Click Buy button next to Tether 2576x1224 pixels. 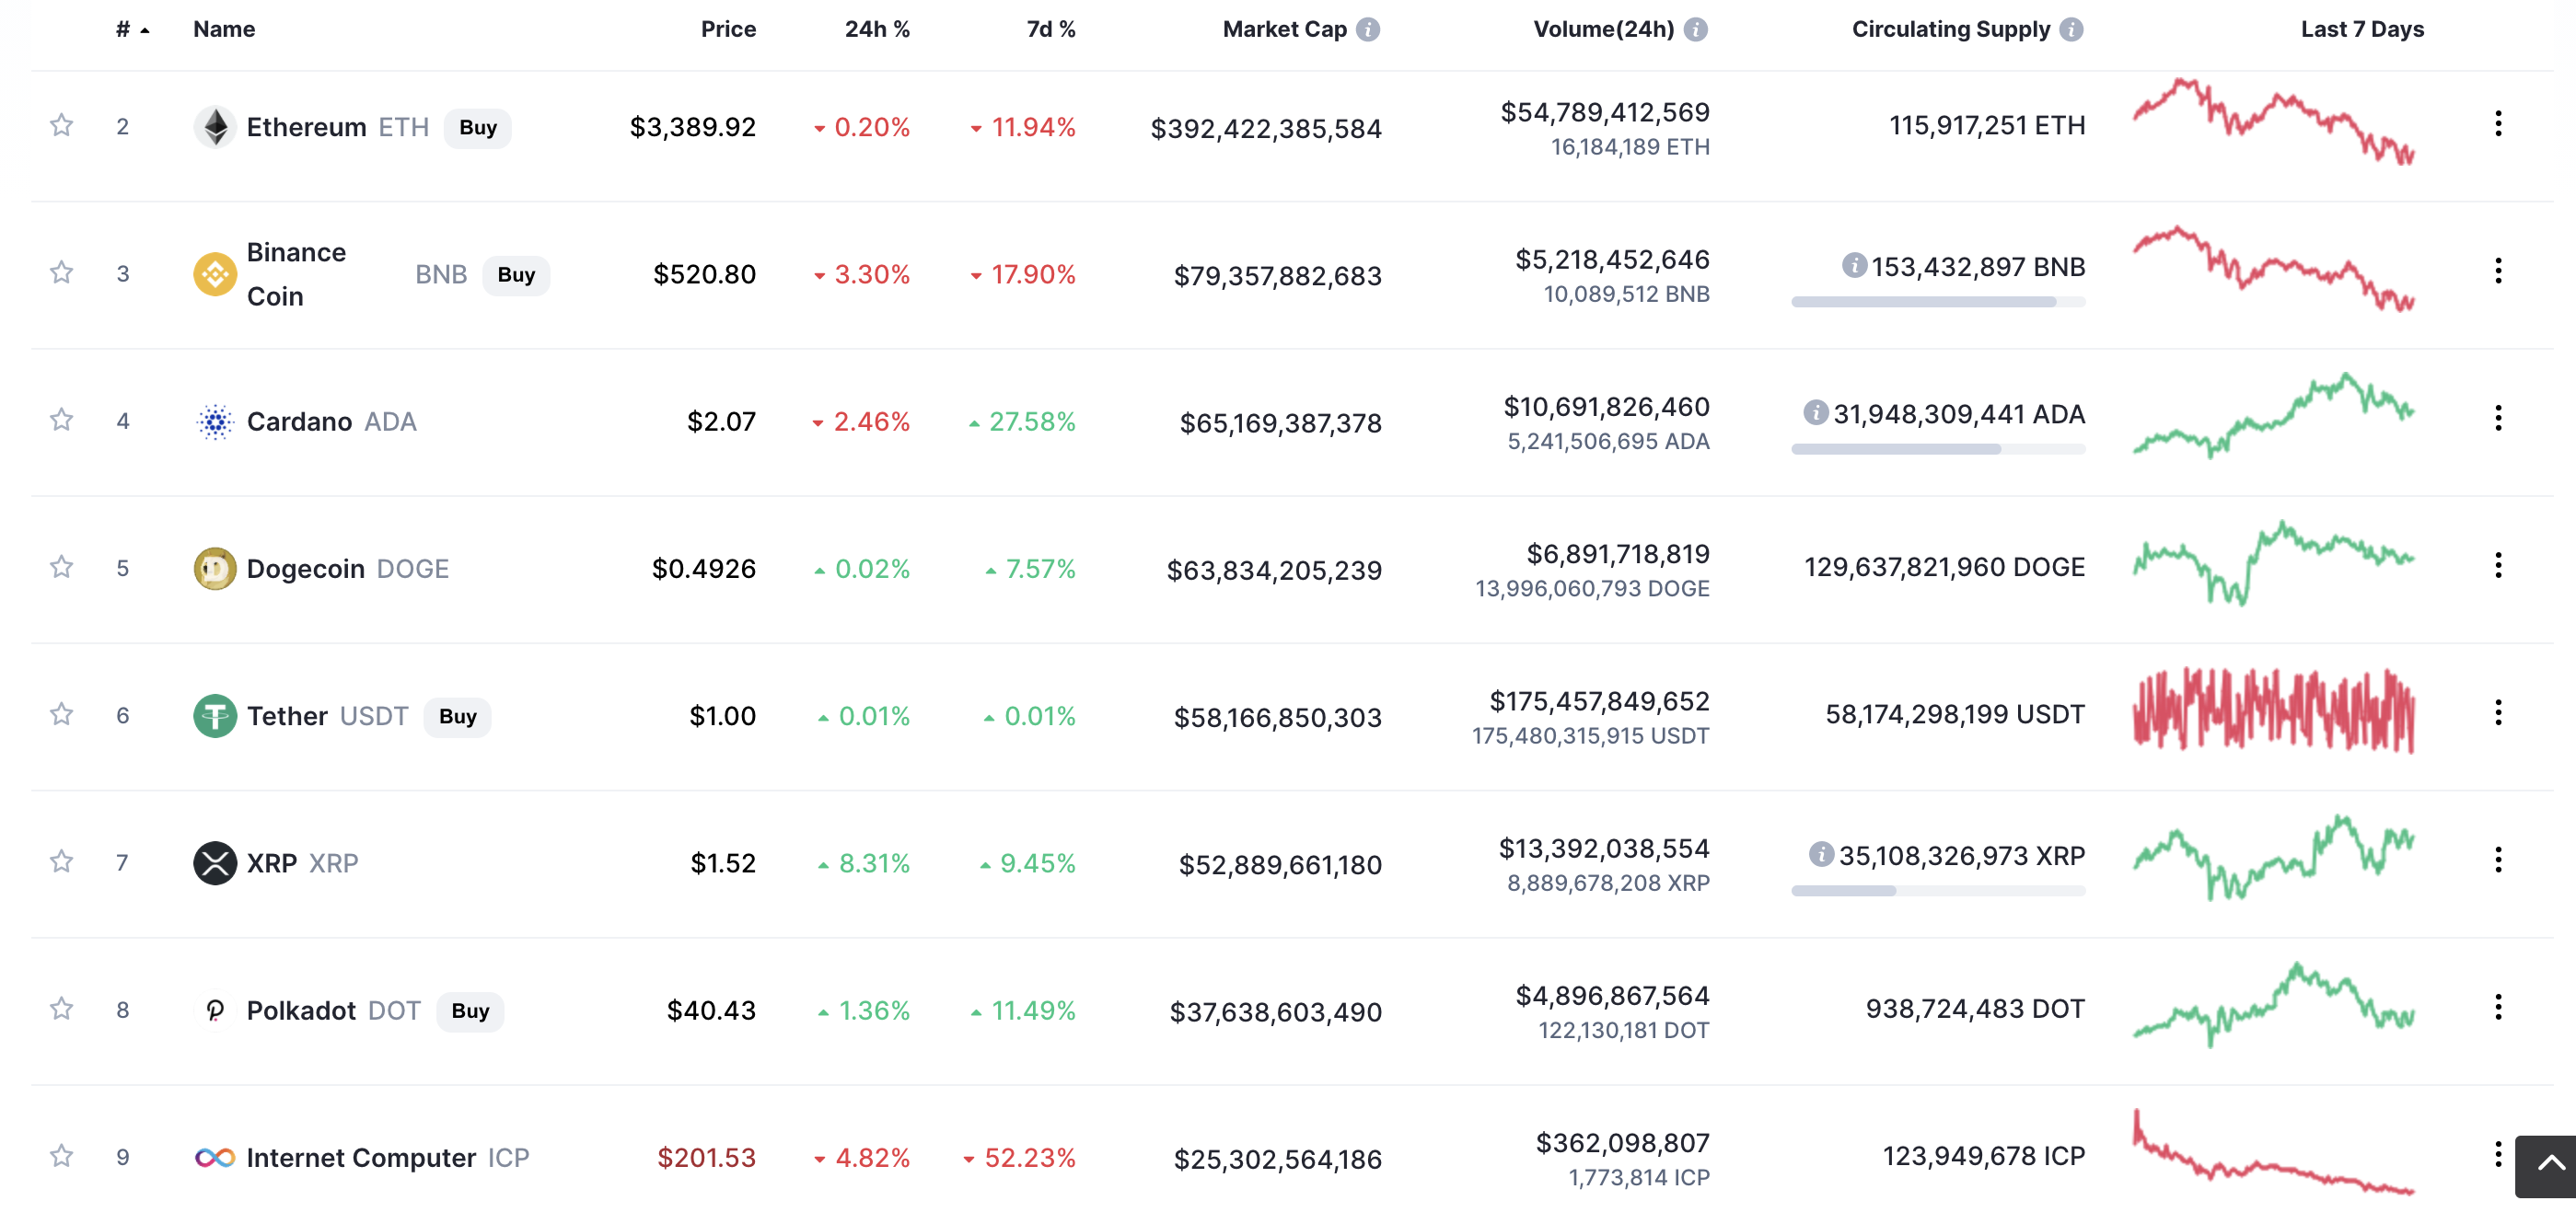point(457,717)
